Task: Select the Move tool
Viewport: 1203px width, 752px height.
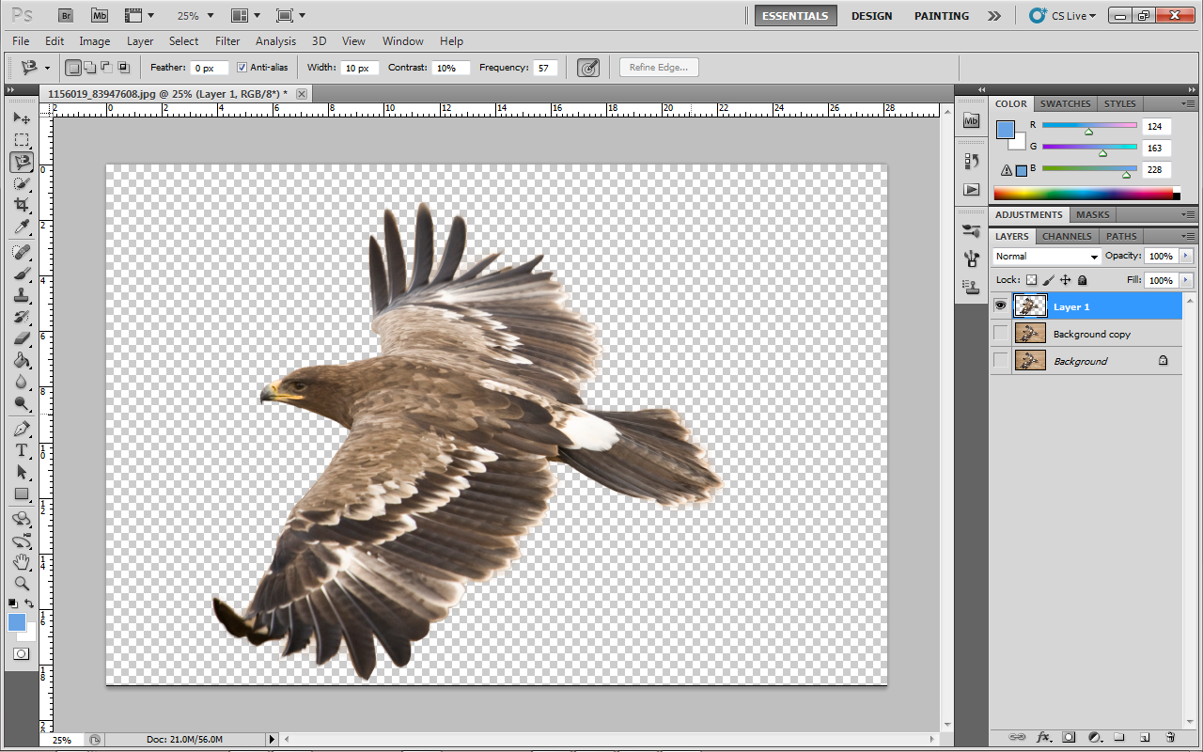Action: 22,118
